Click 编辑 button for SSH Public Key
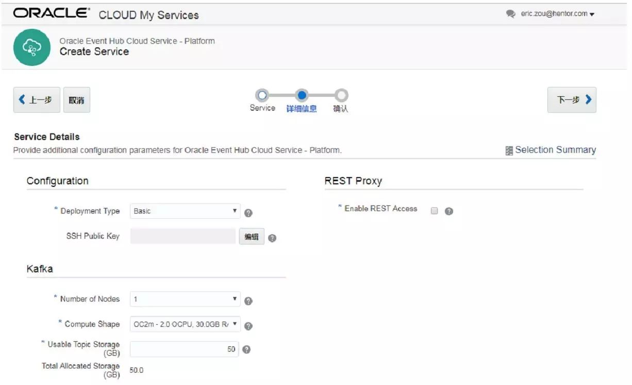The image size is (632, 385). pos(252,237)
